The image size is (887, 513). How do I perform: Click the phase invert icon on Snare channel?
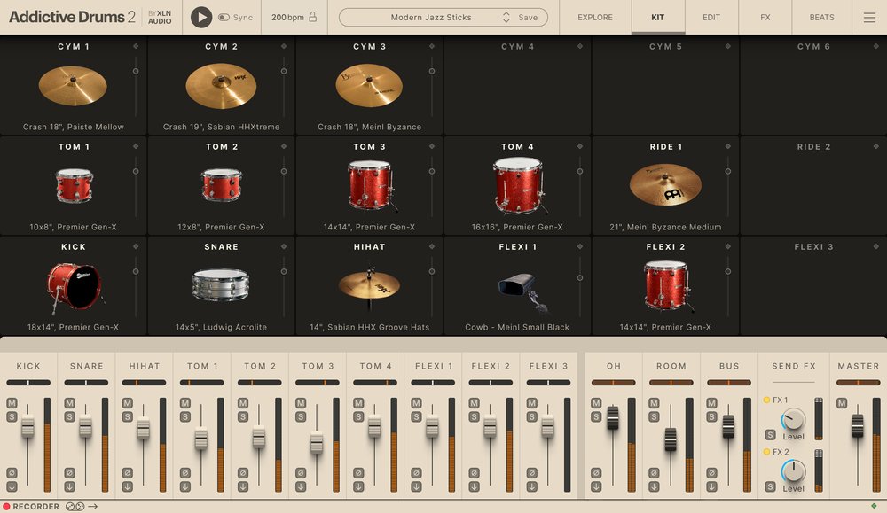click(x=68, y=474)
